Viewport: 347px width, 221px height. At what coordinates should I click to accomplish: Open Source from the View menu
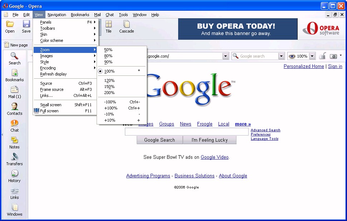[x=65, y=83]
